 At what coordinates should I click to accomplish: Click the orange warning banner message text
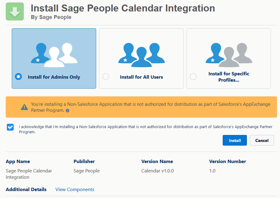(x=151, y=105)
